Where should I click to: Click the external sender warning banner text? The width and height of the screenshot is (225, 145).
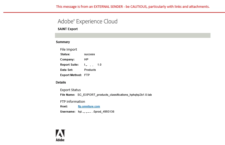pyautogui.click(x=133, y=6)
